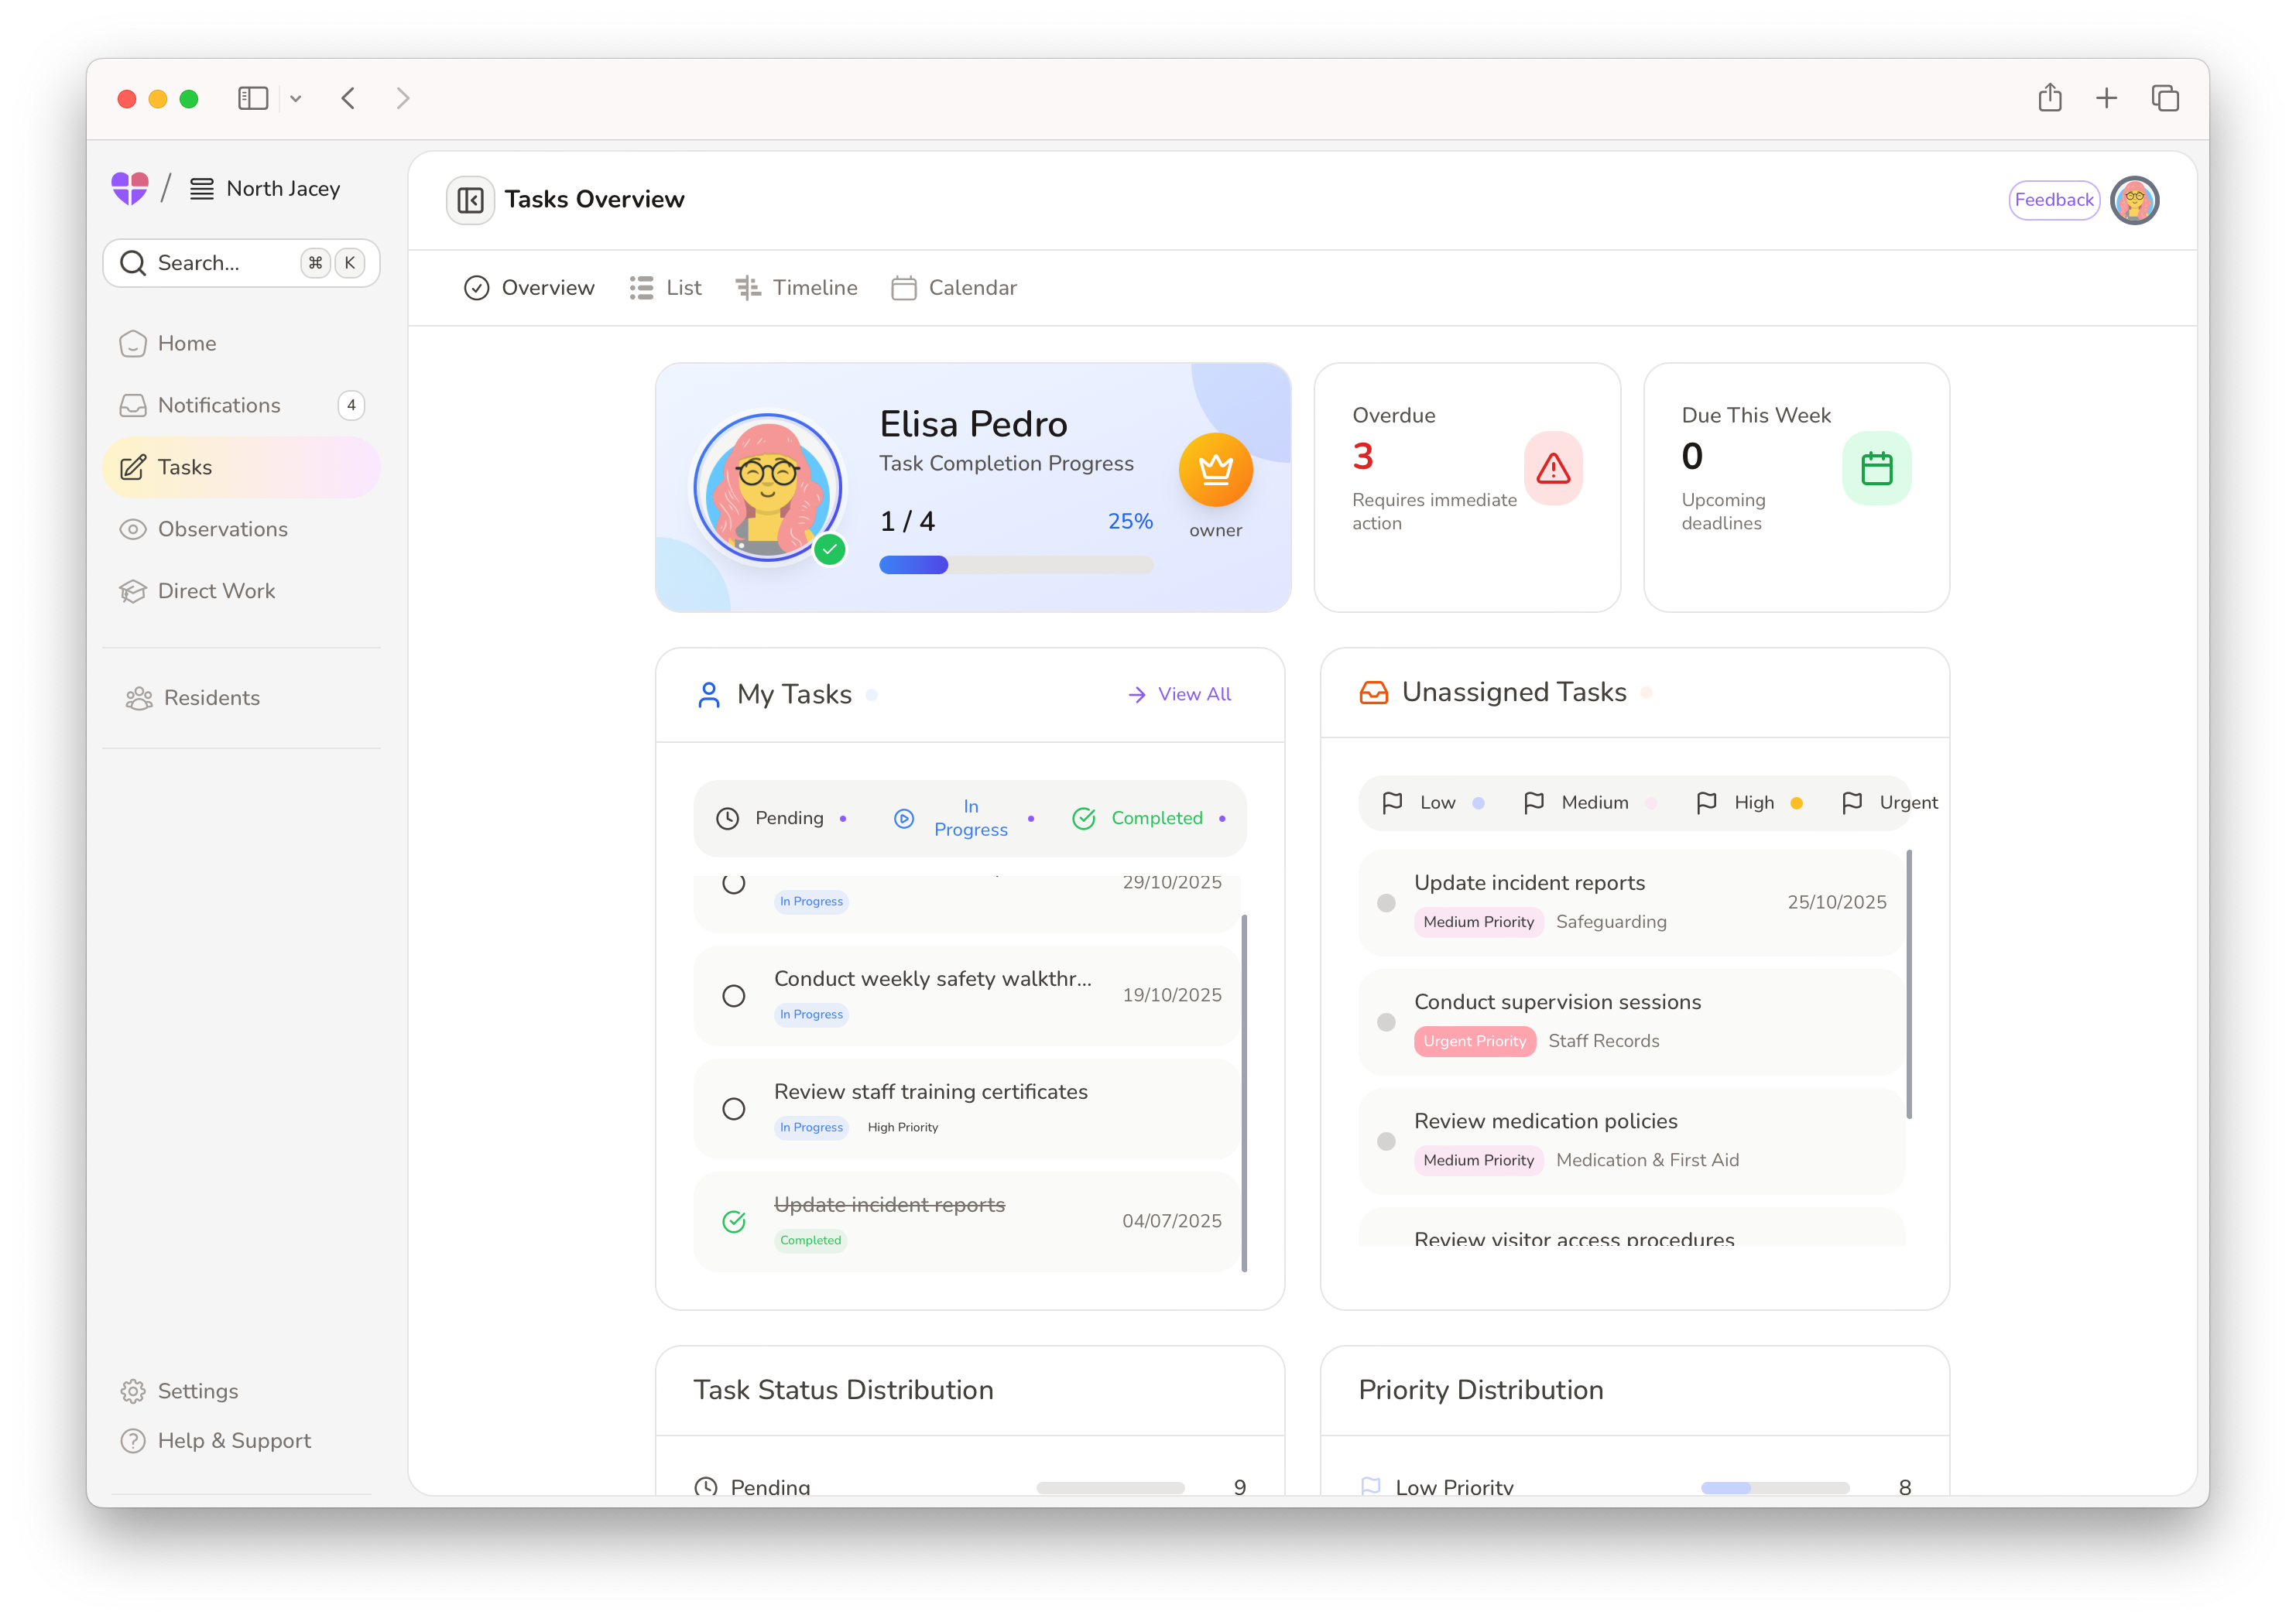Click the collapse sidebar panel icon

[470, 200]
